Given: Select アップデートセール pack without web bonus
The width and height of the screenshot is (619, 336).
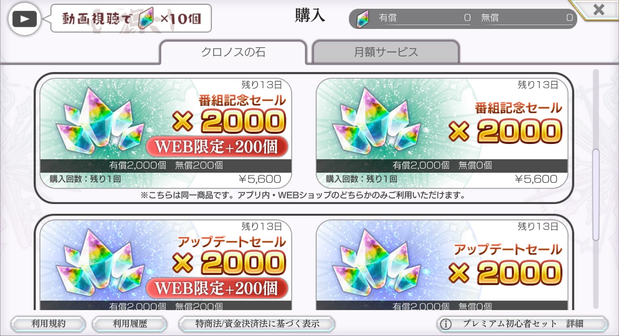Looking at the screenshot, I should pos(442,265).
